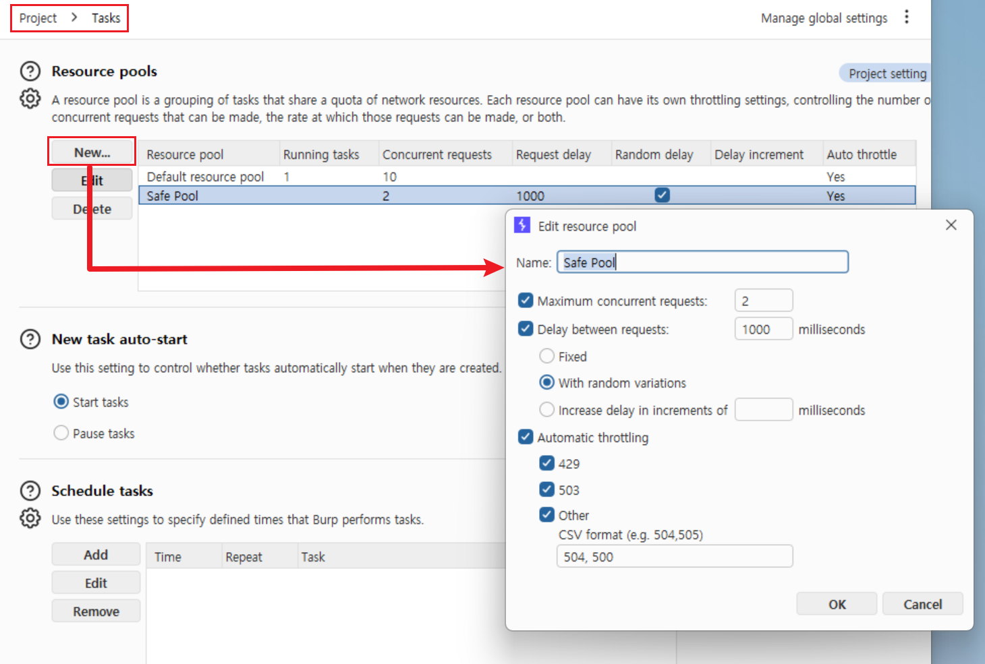Go to Project in the breadcrumb
The height and width of the screenshot is (664, 985).
coord(38,18)
